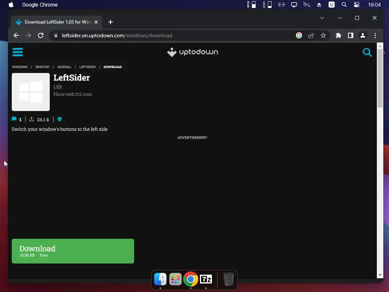The image size is (389, 292).
Task: Click the left-right arrows menu bar icon
Action: click(x=281, y=5)
